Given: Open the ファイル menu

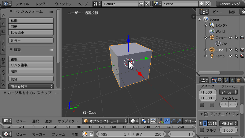Looking at the screenshot, I should [x=23, y=4].
